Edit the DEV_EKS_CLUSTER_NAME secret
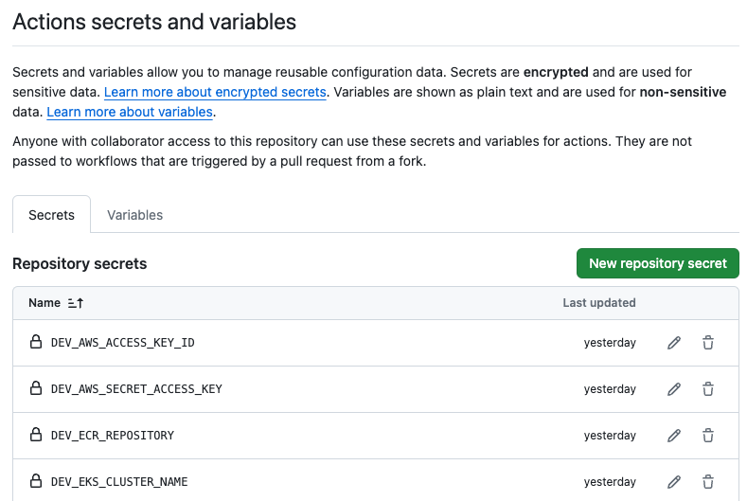The width and height of the screenshot is (747, 501). pos(674,482)
